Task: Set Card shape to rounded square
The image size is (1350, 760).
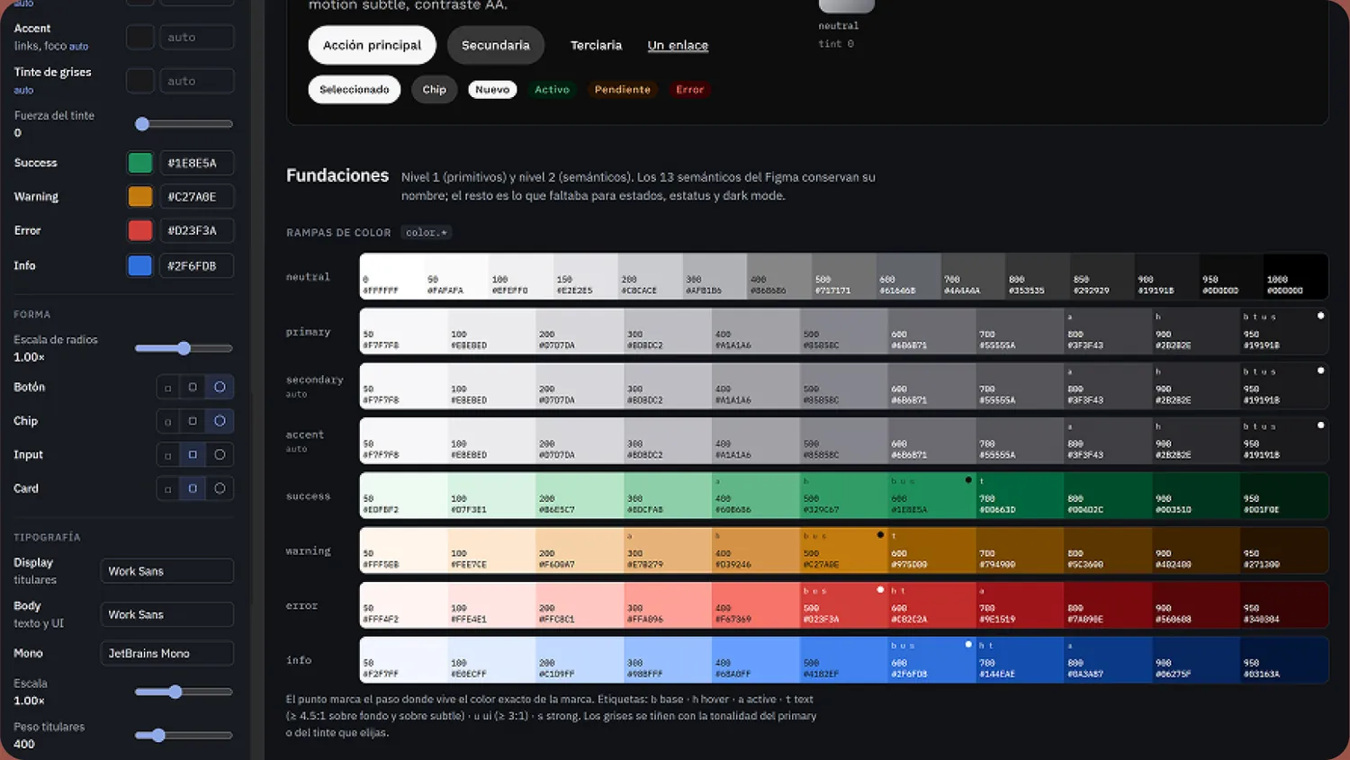Action: pyautogui.click(x=193, y=488)
